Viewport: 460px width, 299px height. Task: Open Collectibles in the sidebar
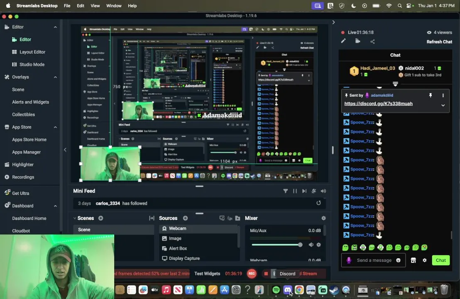(24, 115)
